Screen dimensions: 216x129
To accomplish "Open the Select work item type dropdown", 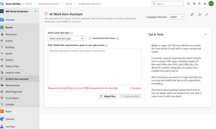I will (x=66, y=38).
